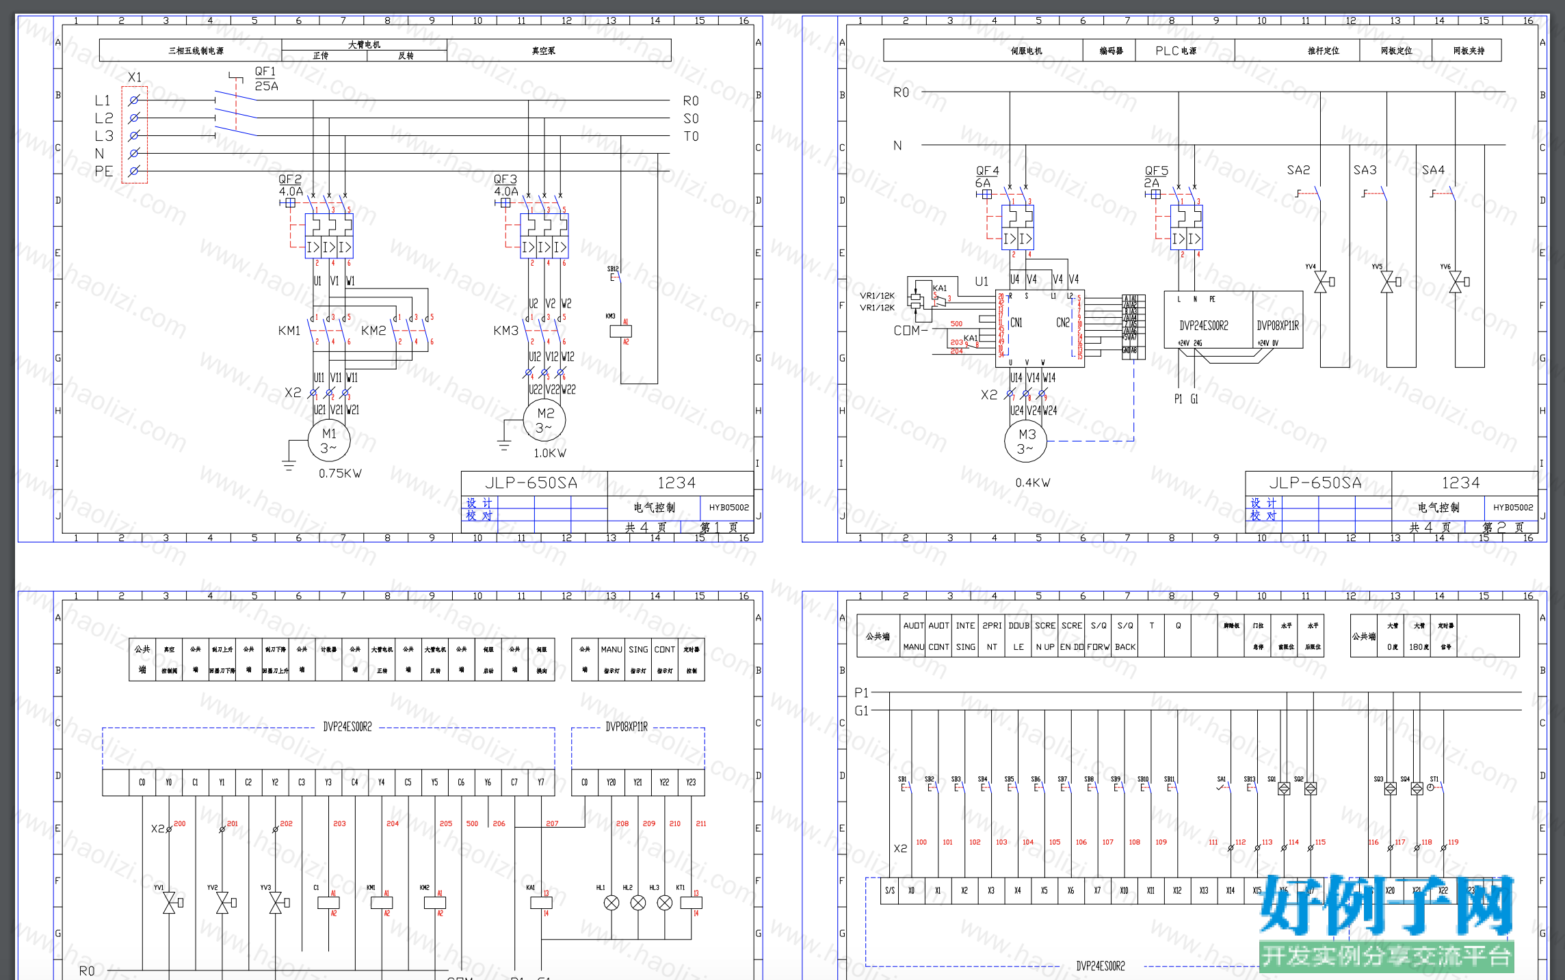Click the KT1 timer coil symbol
1565x980 pixels.
[691, 903]
